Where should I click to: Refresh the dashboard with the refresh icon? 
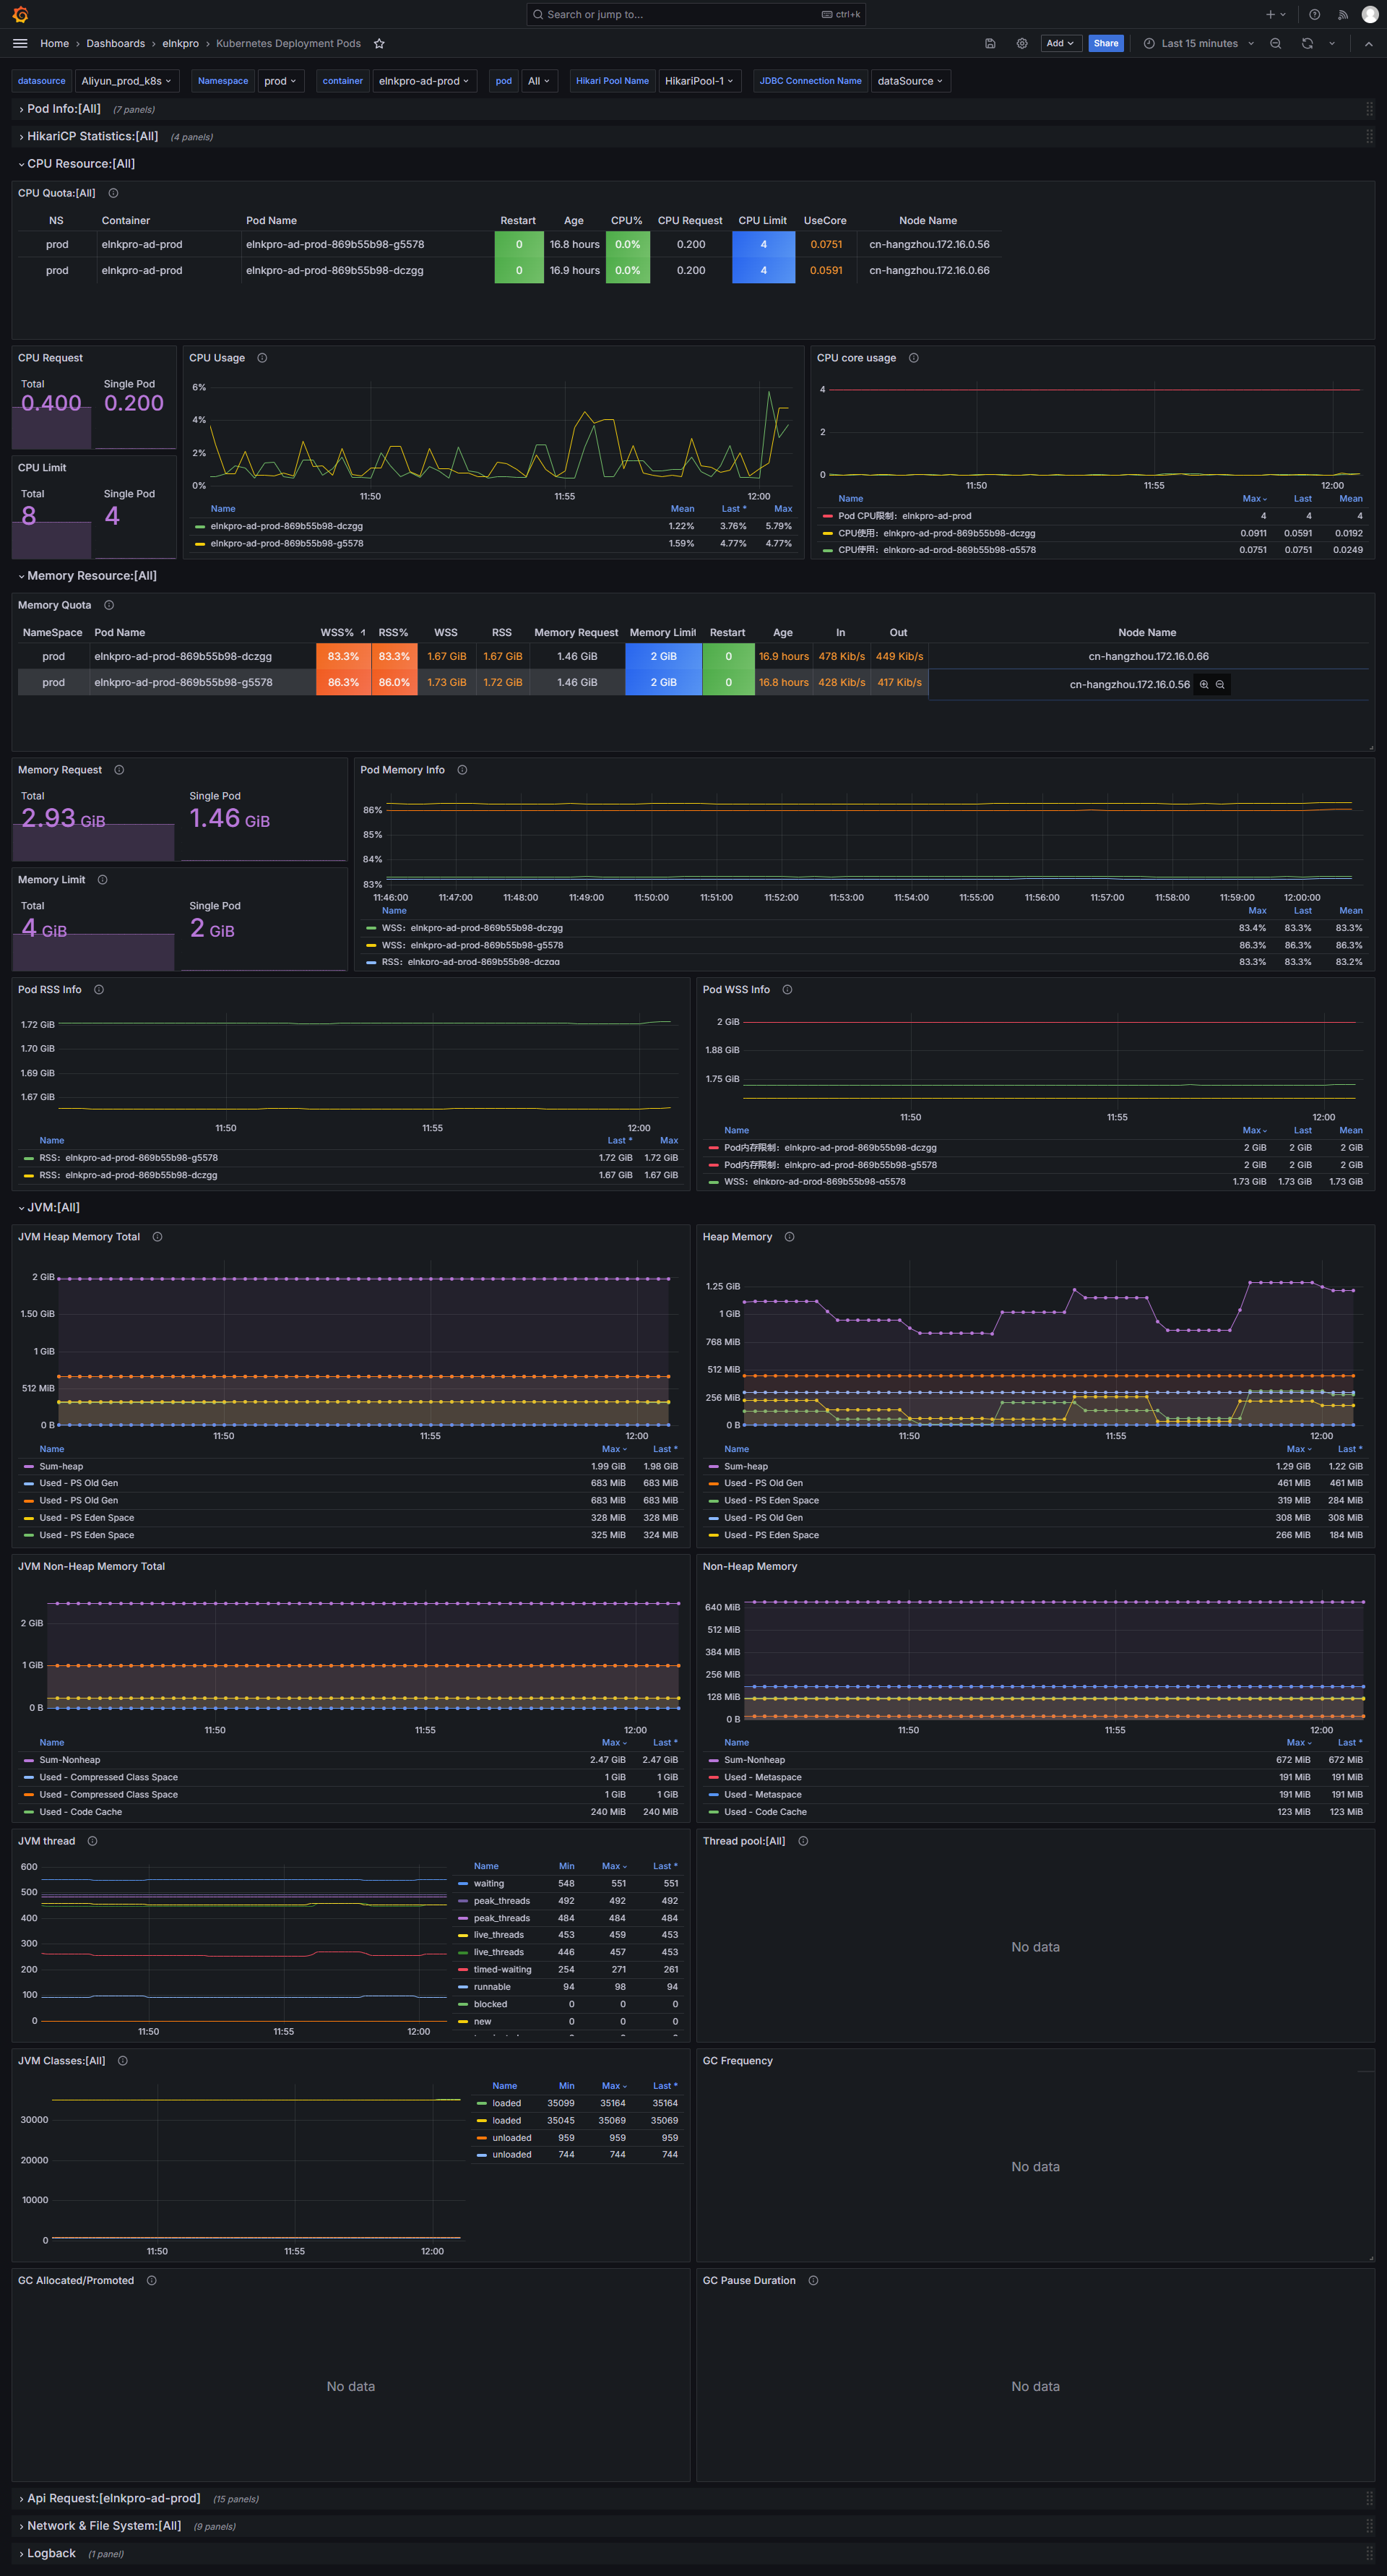(x=1306, y=44)
